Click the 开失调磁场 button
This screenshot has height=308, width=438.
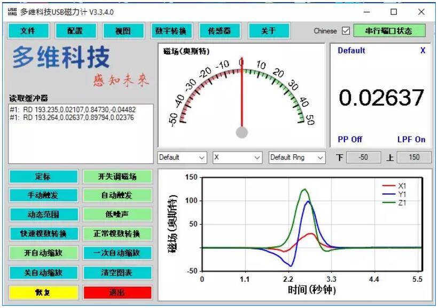point(118,177)
